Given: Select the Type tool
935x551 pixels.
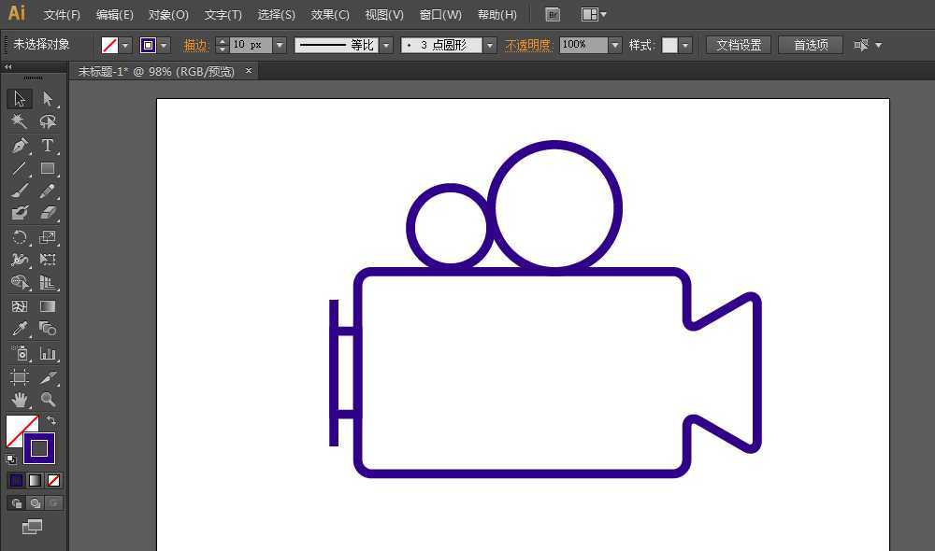Looking at the screenshot, I should pos(48,146).
